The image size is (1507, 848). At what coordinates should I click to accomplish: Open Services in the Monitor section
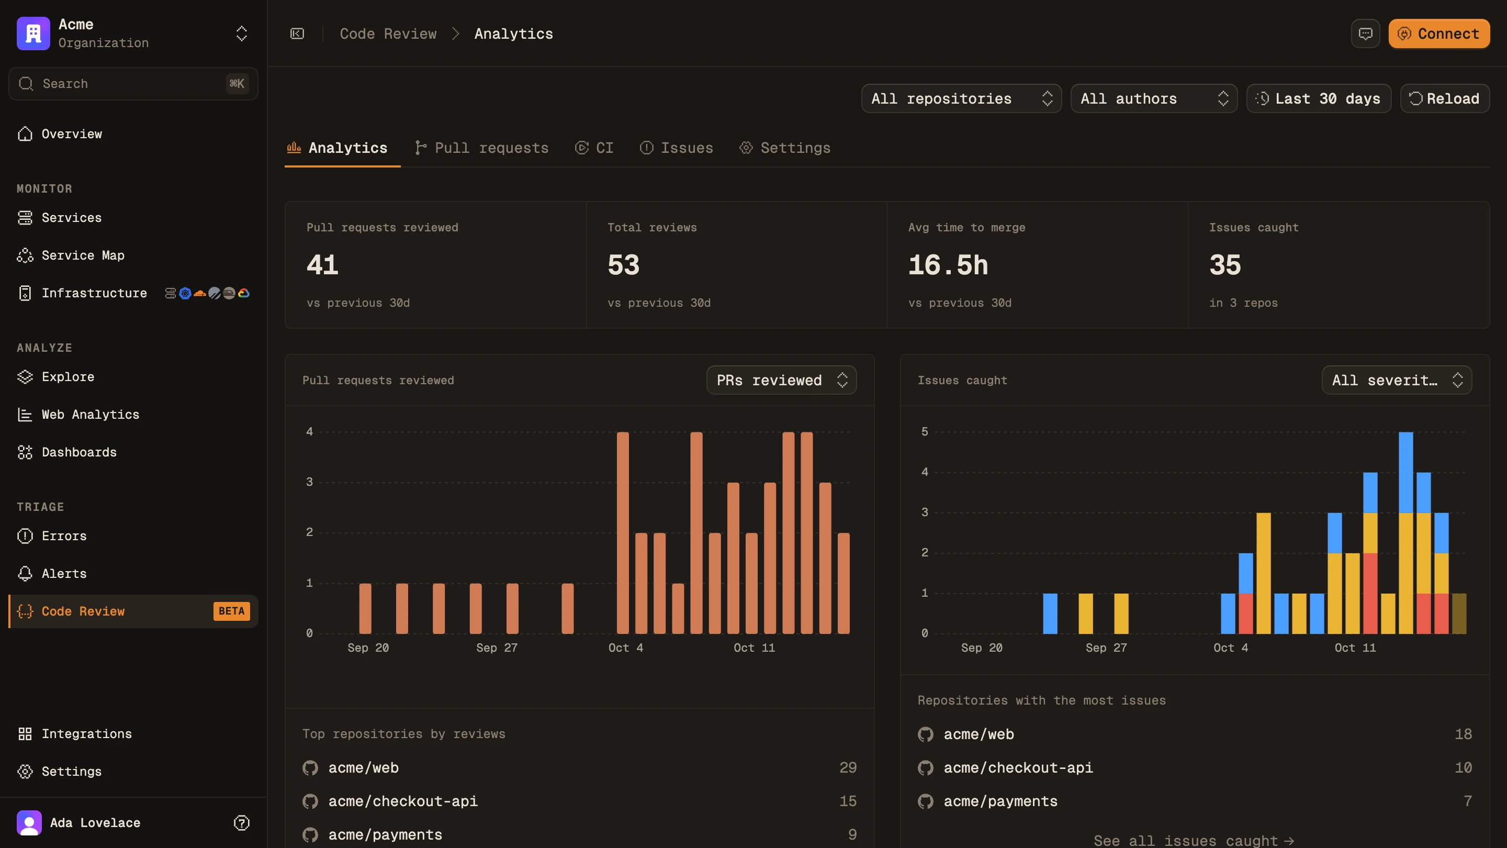point(133,218)
